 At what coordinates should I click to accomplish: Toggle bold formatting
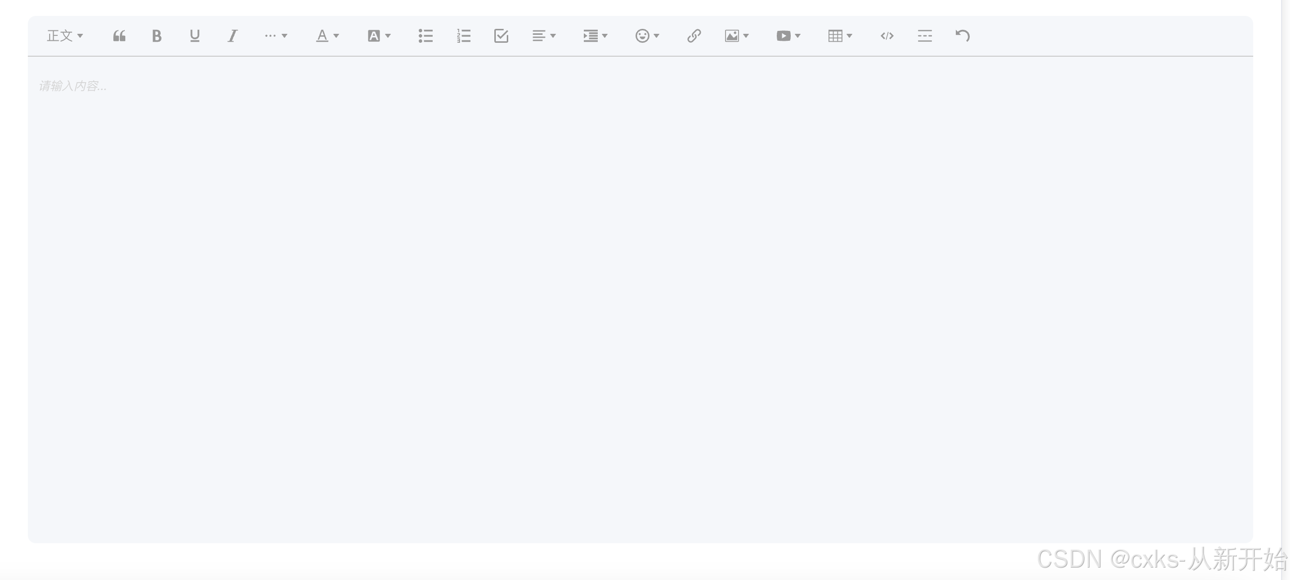(x=157, y=36)
